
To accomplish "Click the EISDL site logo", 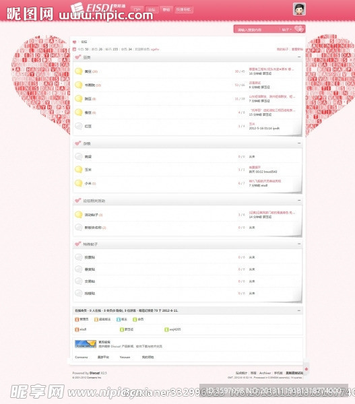I will click(x=98, y=7).
